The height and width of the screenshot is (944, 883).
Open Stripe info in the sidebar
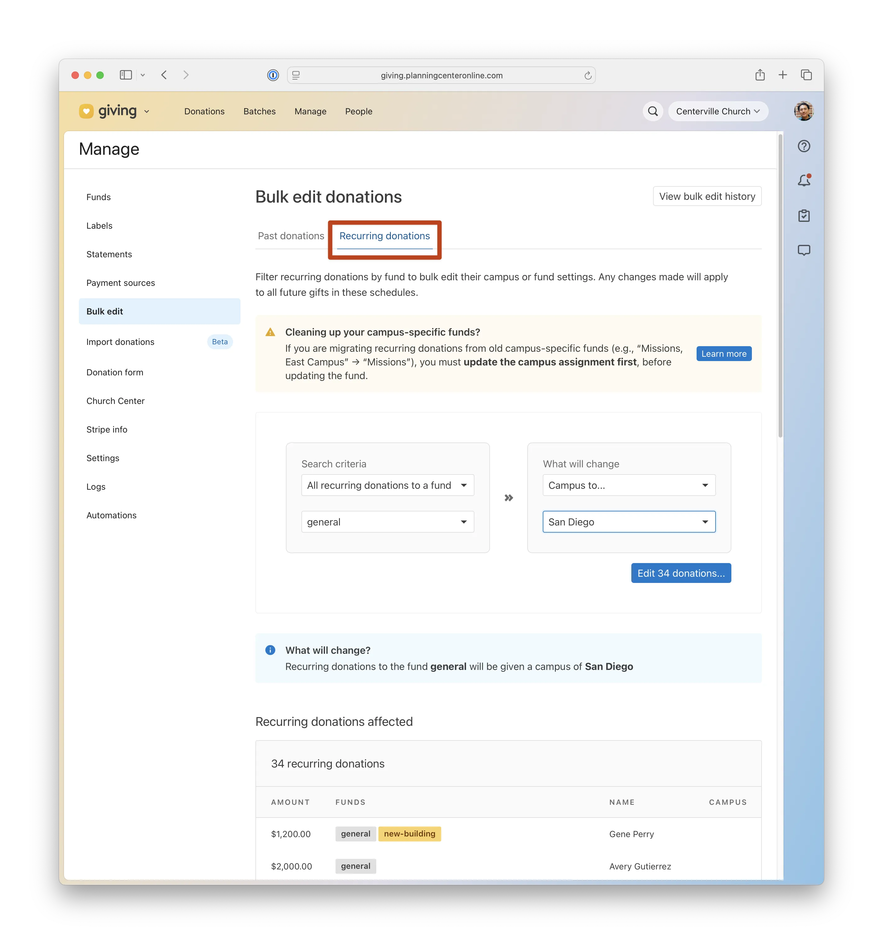tap(159, 429)
